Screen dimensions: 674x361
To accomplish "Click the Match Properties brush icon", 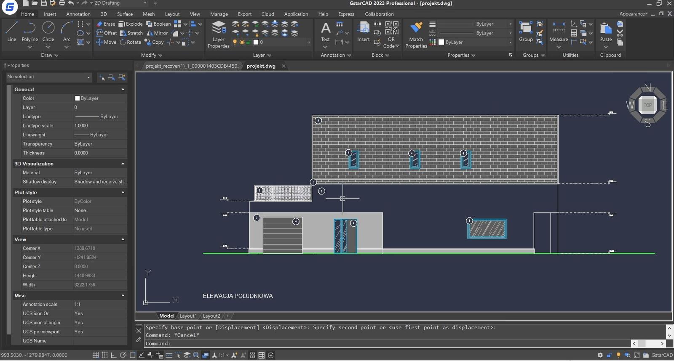I will (x=416, y=28).
